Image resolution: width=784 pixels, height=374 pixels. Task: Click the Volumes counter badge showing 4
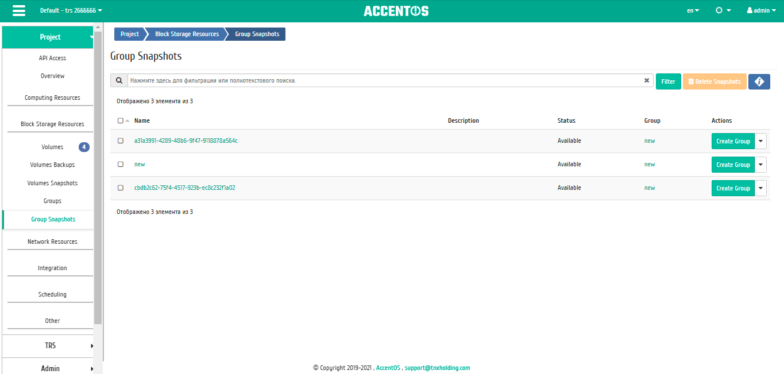[x=84, y=147]
